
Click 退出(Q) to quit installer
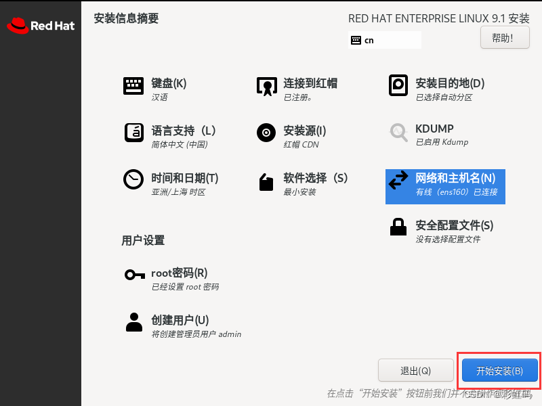[x=415, y=371]
